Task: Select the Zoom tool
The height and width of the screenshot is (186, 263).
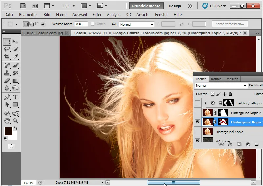Action: pyautogui.click(x=15, y=121)
